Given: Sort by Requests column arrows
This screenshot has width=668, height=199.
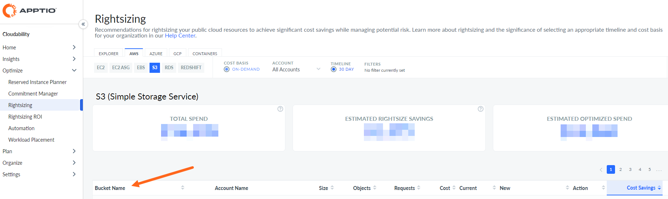Looking at the screenshot, I should [x=419, y=187].
